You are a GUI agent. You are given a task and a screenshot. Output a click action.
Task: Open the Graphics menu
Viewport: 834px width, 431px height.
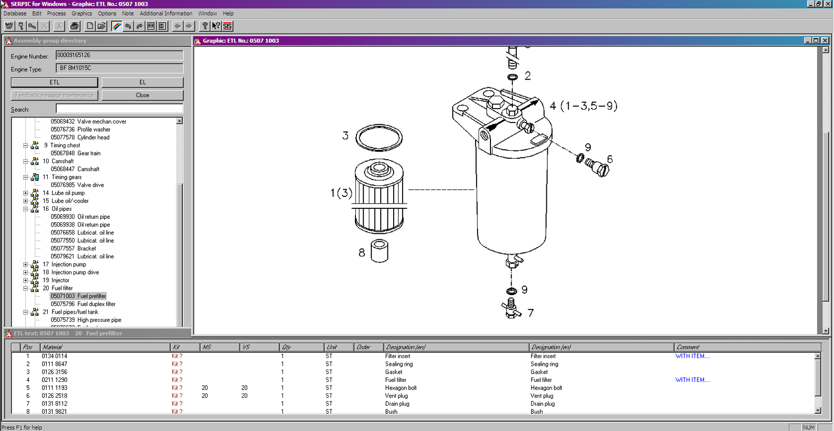[82, 13]
